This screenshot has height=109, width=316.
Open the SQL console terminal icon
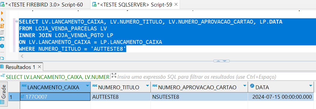click(2, 39)
